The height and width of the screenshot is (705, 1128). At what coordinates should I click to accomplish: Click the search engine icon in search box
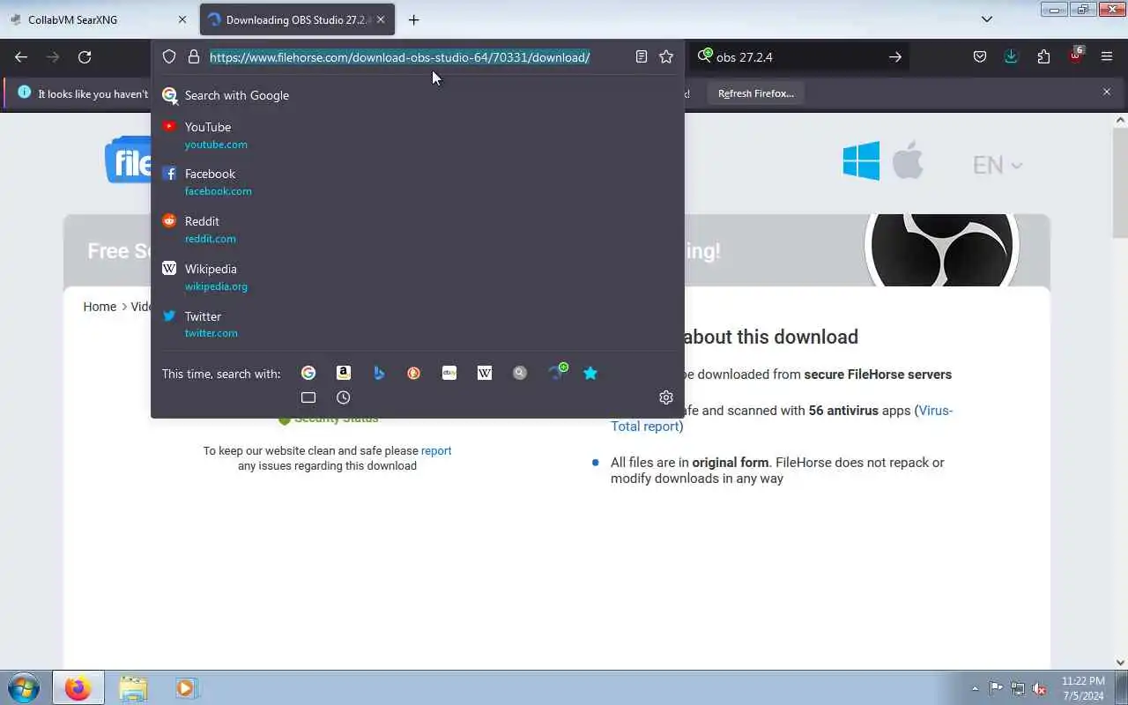[704, 56]
